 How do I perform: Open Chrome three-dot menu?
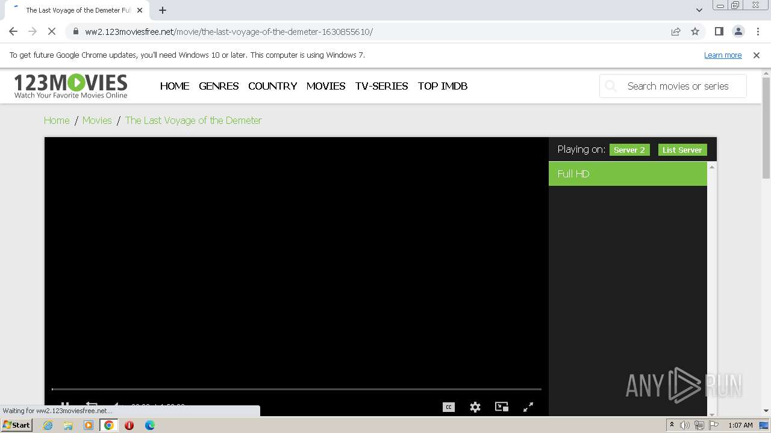point(757,31)
